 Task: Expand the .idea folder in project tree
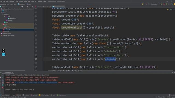(x=1, y=11)
